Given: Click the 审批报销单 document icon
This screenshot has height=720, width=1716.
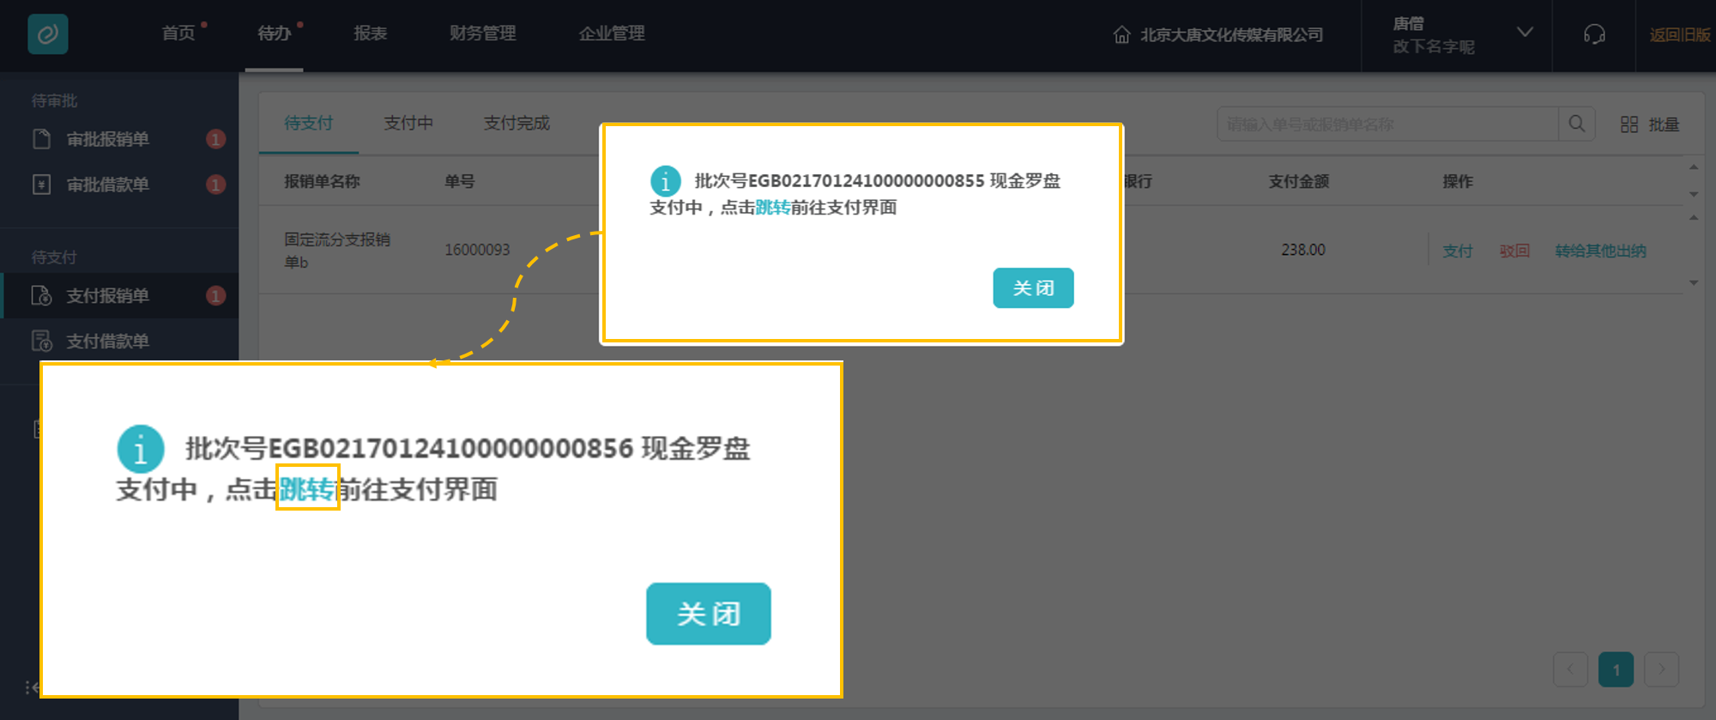Looking at the screenshot, I should click(41, 139).
